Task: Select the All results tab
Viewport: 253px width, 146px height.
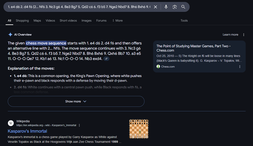Action: (9, 21)
